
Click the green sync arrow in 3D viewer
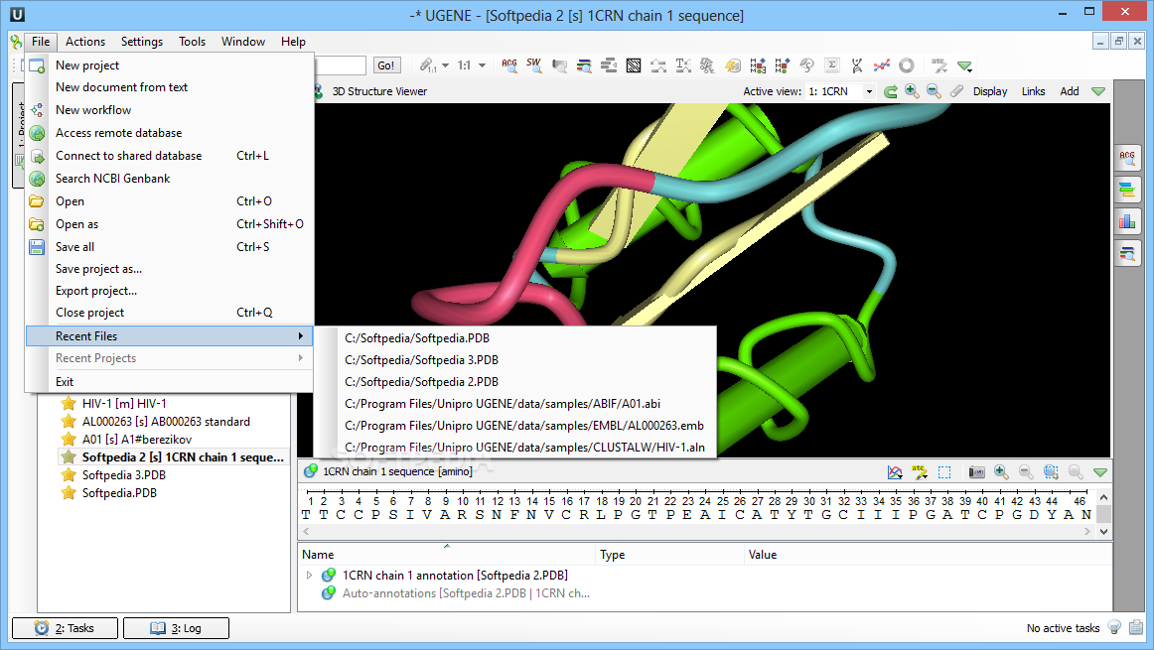coord(891,91)
